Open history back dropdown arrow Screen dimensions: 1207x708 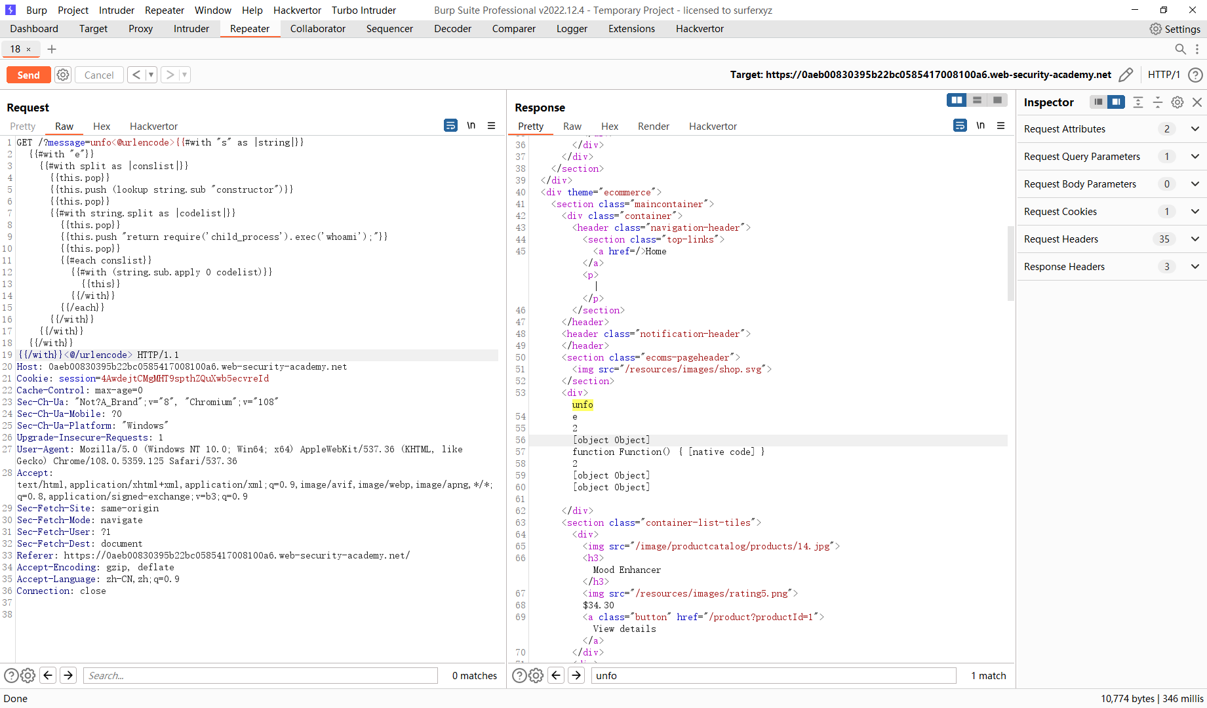pos(151,75)
